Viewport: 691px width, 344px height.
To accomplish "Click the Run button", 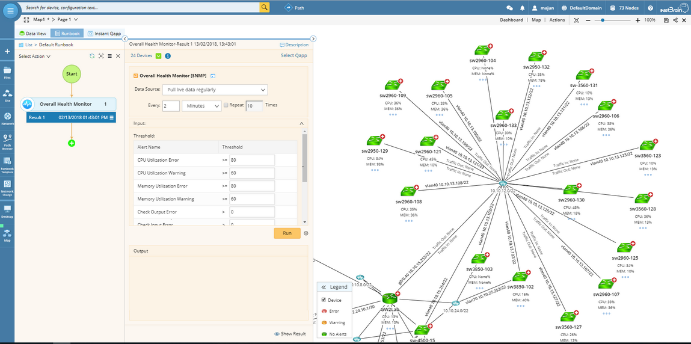I will point(287,233).
